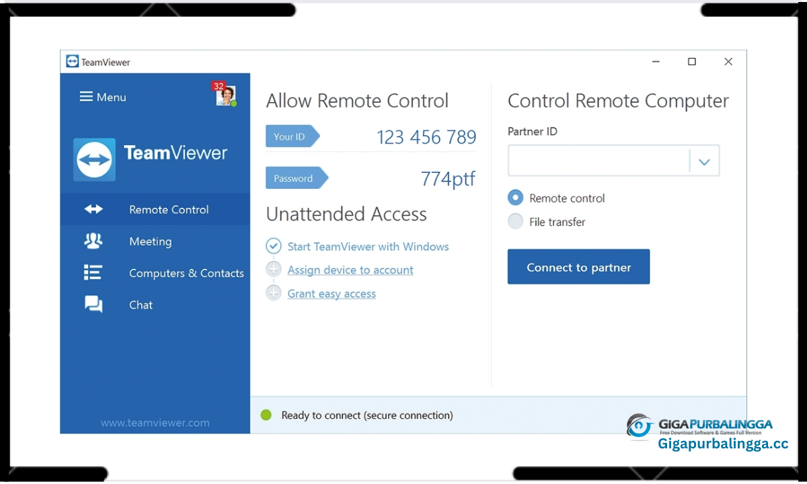View the 32 notifications badge
This screenshot has height=484, width=807.
[219, 86]
